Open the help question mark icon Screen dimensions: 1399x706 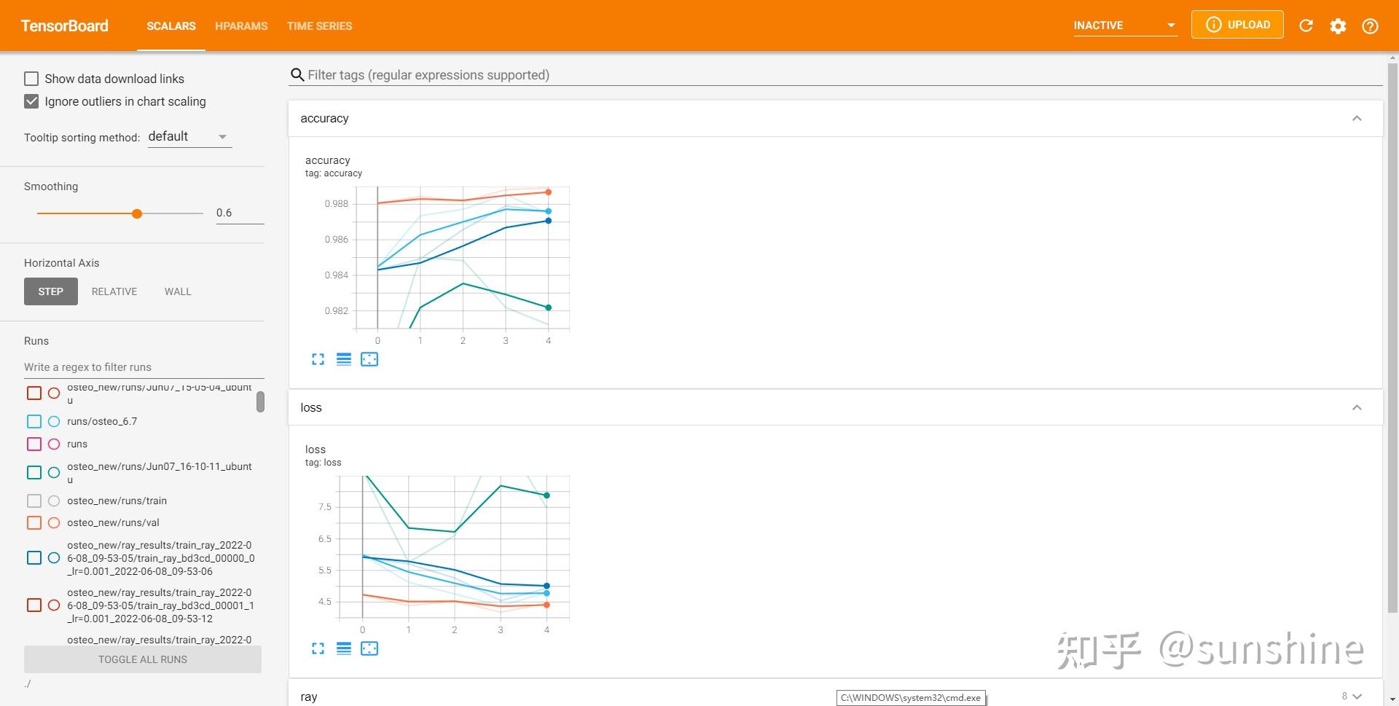click(x=1370, y=26)
